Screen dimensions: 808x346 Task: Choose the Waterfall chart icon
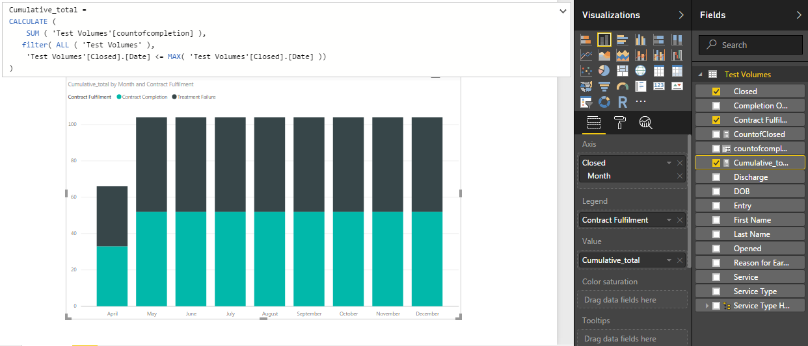tap(677, 55)
